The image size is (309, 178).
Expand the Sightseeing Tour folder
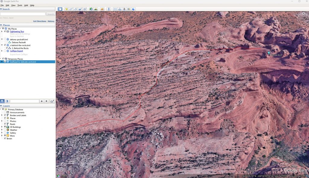point(2,31)
